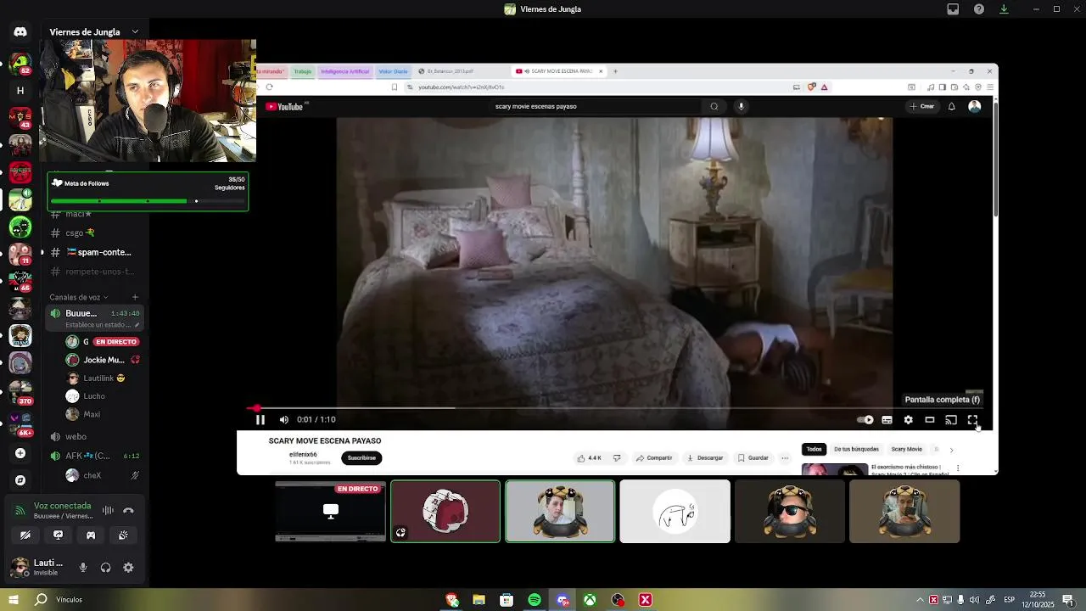Create channel in Canales de voz
The width and height of the screenshot is (1086, 611).
[x=135, y=298]
